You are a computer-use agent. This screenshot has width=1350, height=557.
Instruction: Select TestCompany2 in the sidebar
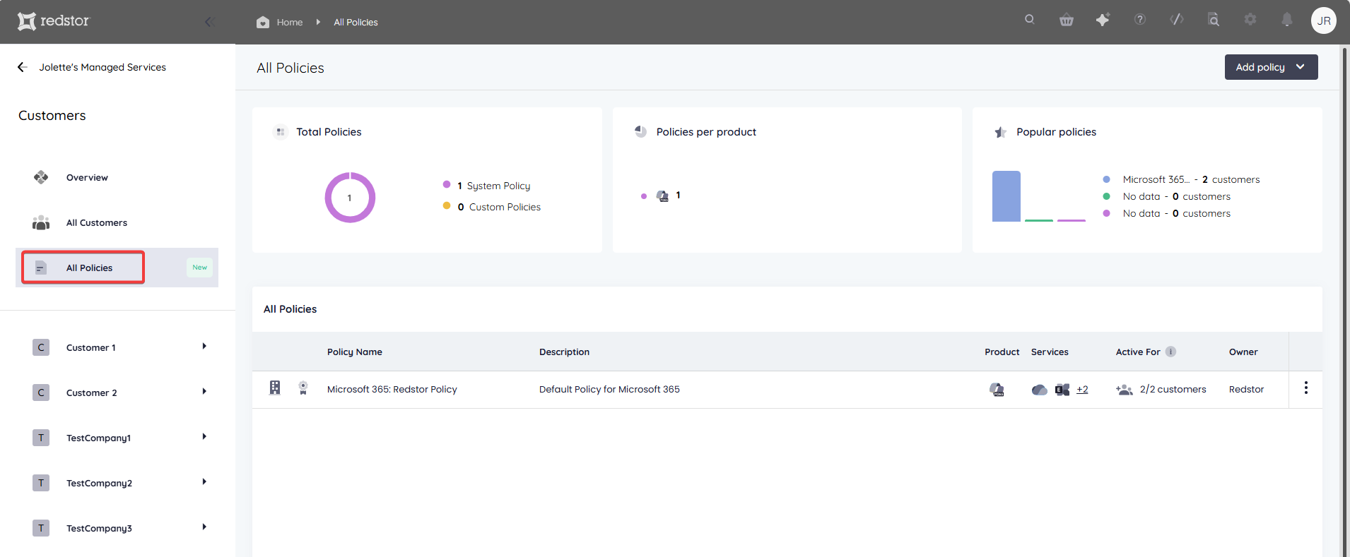99,483
